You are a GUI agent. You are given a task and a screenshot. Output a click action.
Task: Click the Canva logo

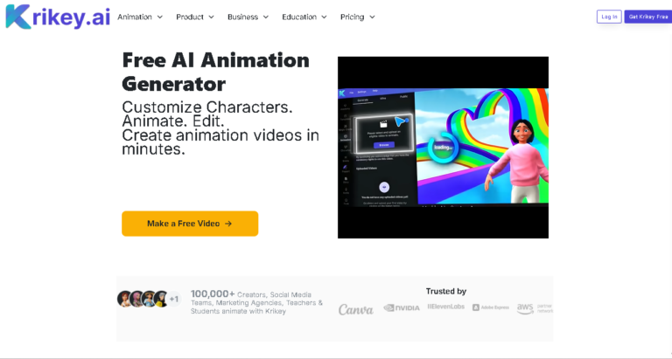tap(356, 309)
